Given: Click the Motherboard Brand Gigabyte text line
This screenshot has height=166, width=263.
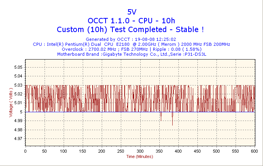Looking at the screenshot, I should click(131, 54).
